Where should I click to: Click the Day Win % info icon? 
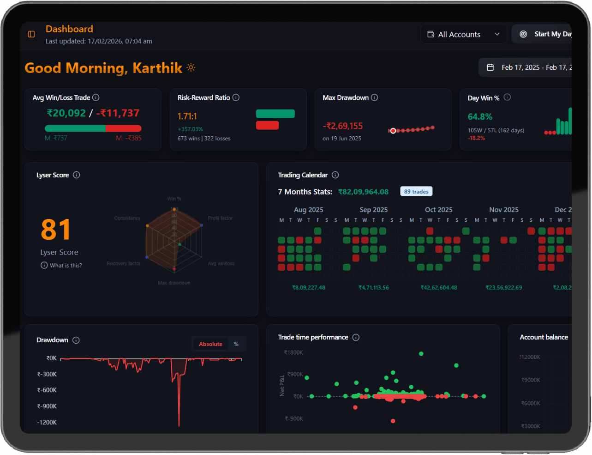tap(507, 97)
